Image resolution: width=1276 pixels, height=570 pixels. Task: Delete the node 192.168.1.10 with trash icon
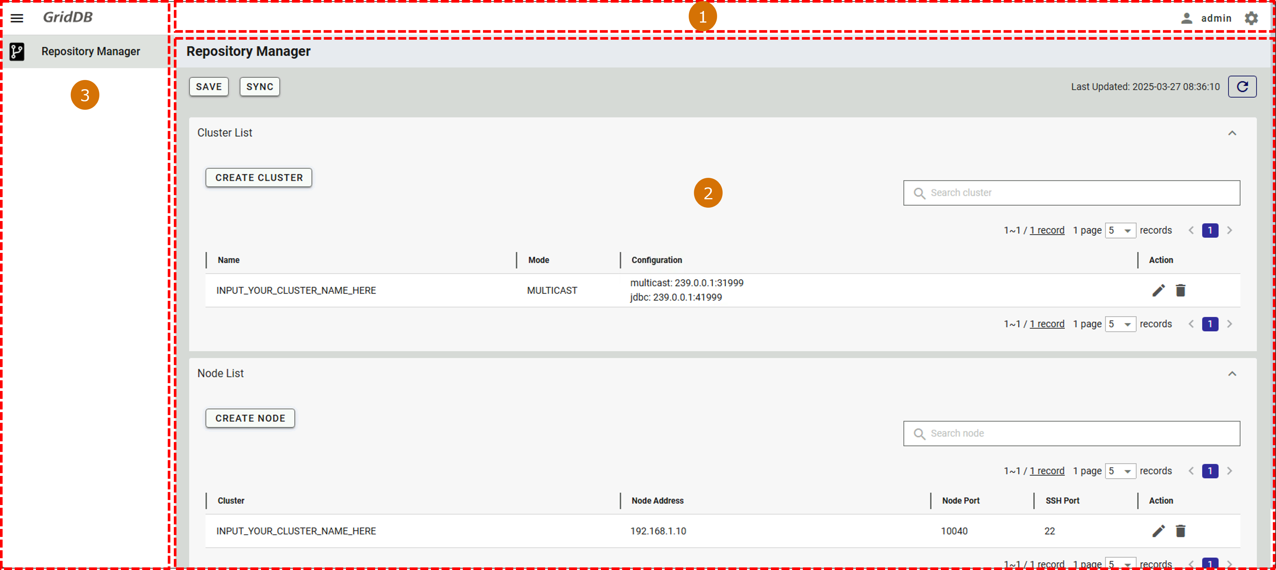[1180, 531]
